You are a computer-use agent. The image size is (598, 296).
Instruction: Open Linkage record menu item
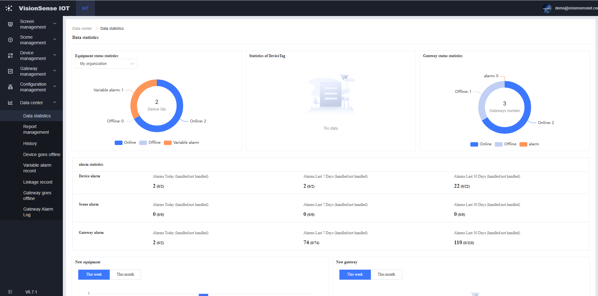pos(31,182)
